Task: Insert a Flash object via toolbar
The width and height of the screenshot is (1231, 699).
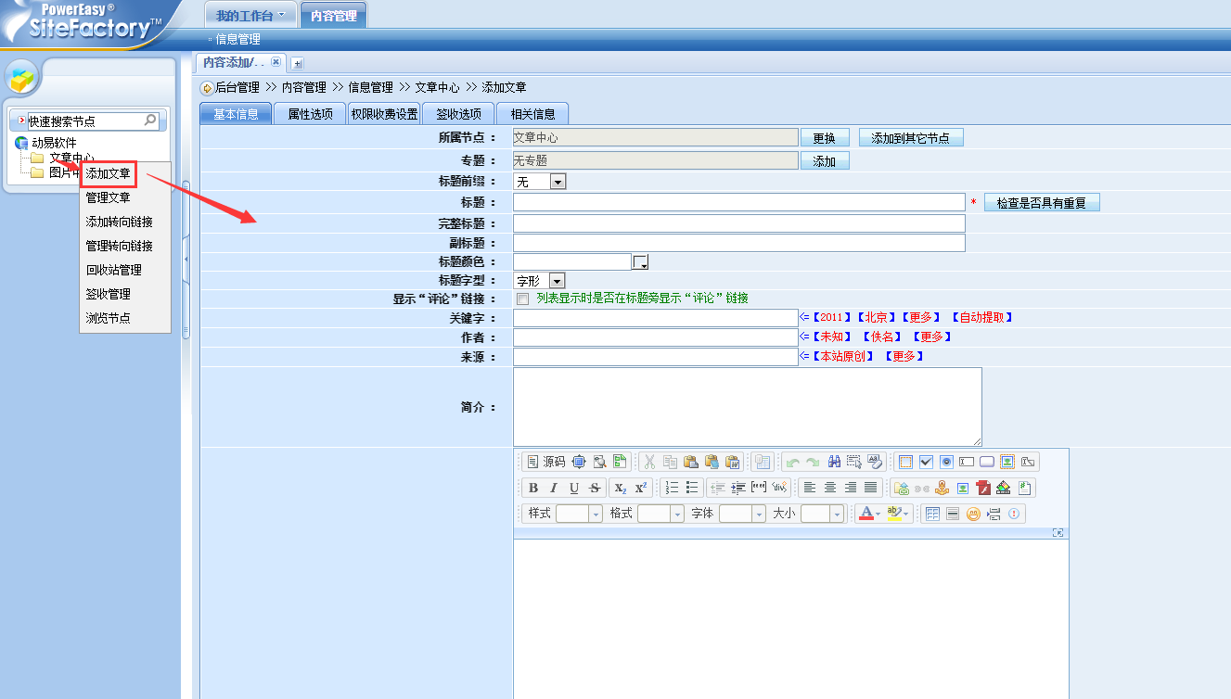Action: (x=983, y=488)
